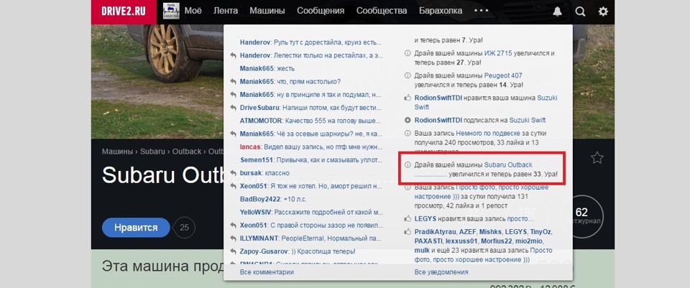690x288 pixels.
Task: Open Maniak665 comment жесть
Action: coord(267,69)
